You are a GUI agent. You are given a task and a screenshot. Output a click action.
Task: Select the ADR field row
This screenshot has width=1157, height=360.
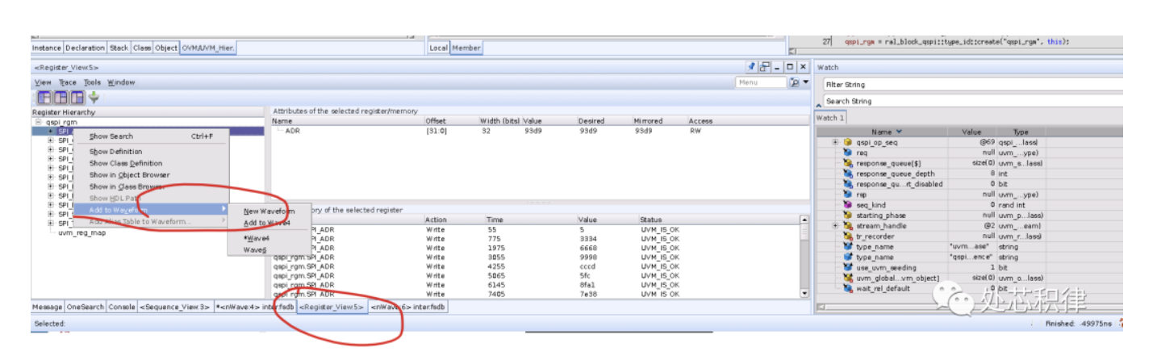pyautogui.click(x=537, y=130)
